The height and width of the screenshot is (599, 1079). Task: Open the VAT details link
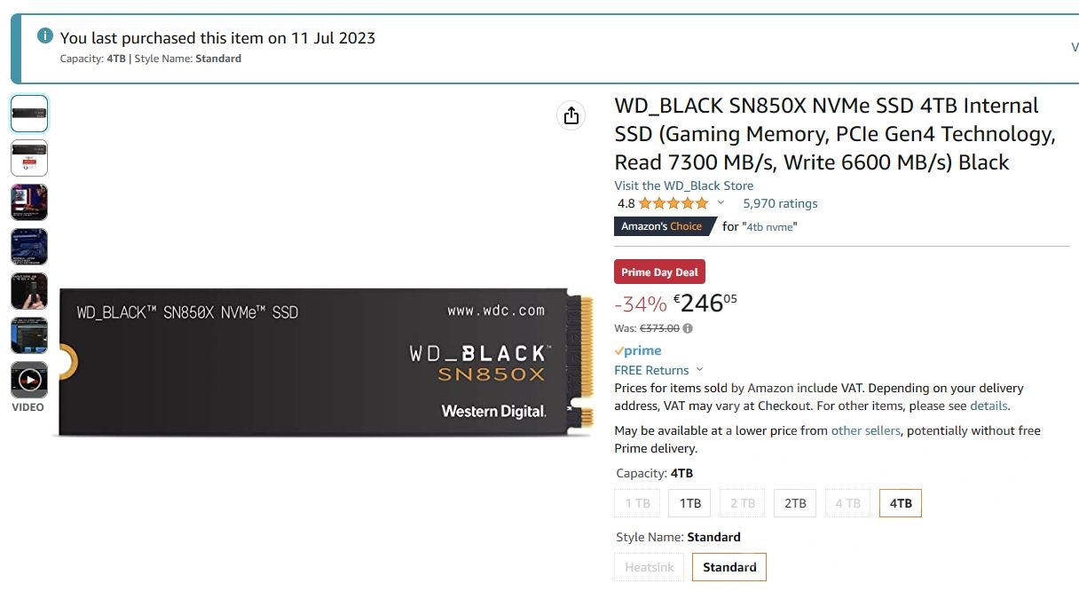pyautogui.click(x=988, y=406)
